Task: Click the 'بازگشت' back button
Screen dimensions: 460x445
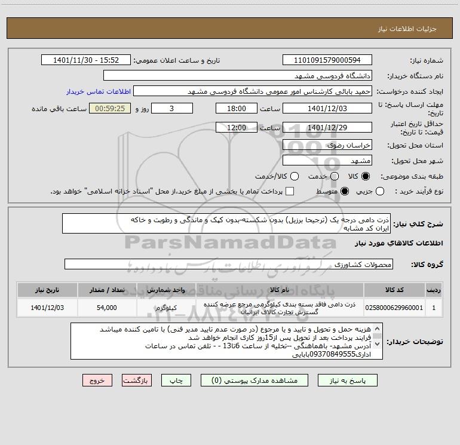Action: click(x=137, y=380)
